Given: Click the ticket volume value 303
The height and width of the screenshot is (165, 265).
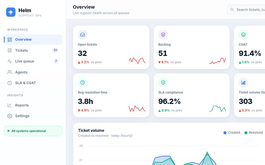Looking at the screenshot, I should 245,101.
